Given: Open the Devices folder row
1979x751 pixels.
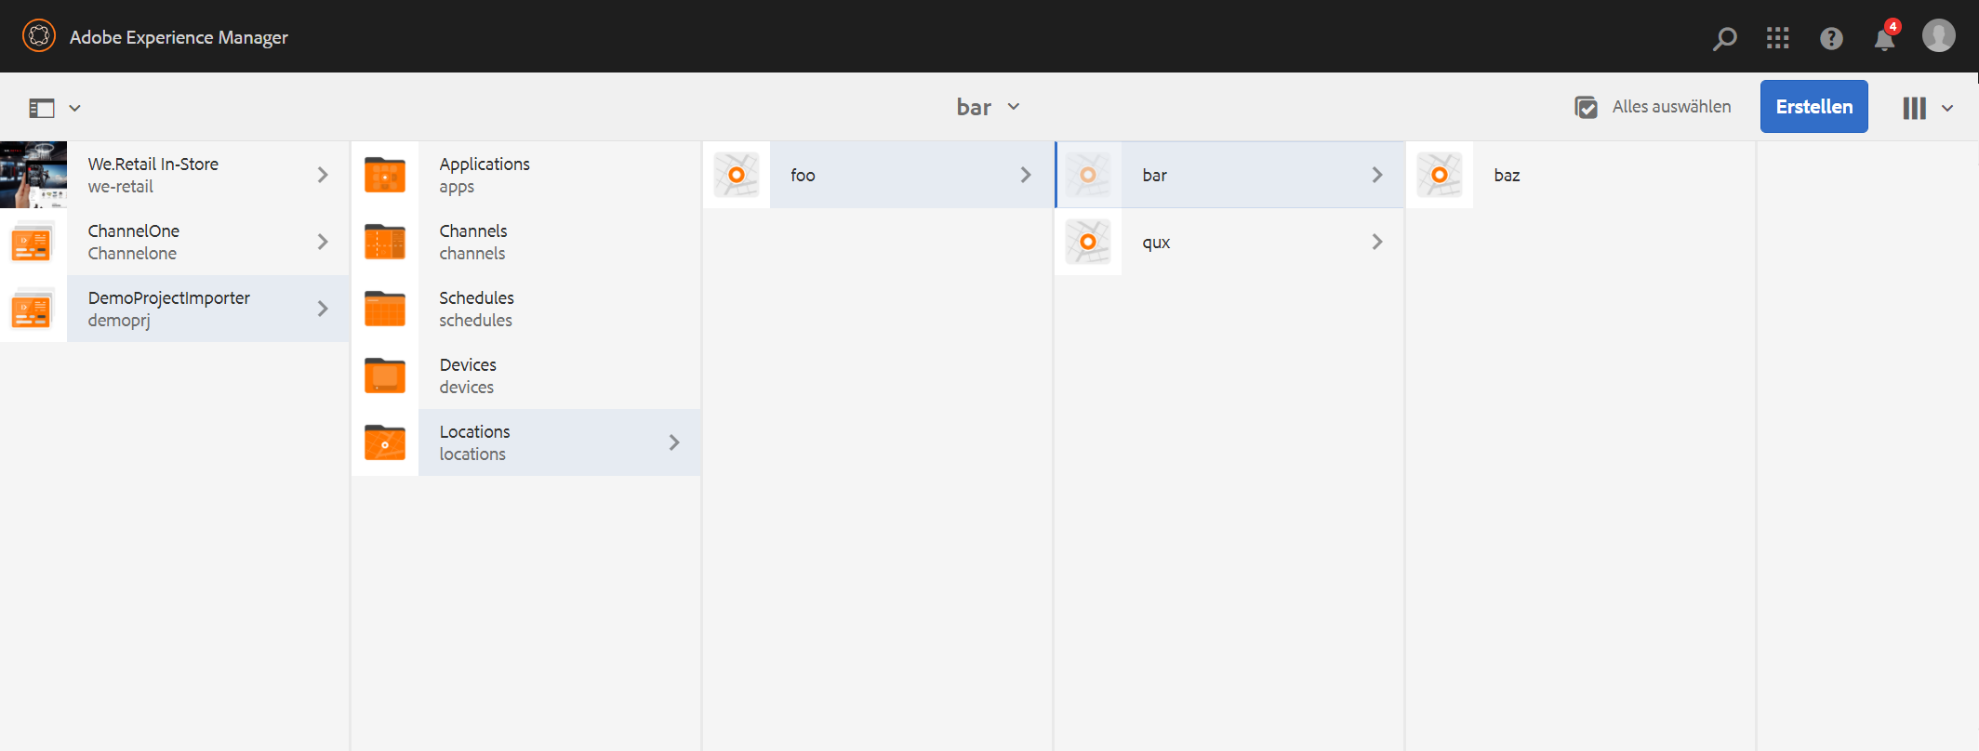Looking at the screenshot, I should pyautogui.click(x=526, y=375).
